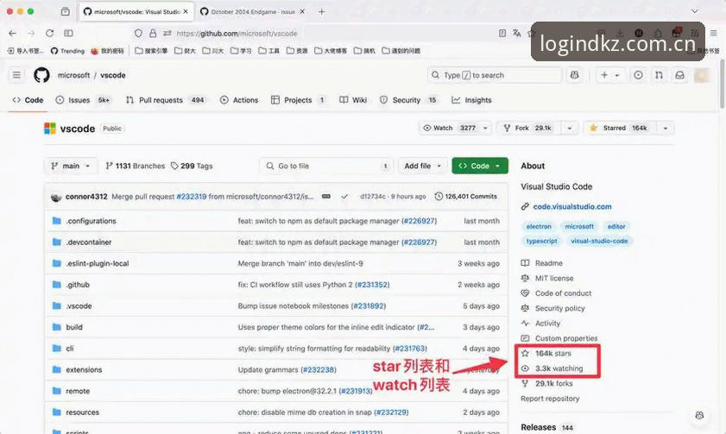Expand the Fork options dropdown arrow

tap(570, 129)
